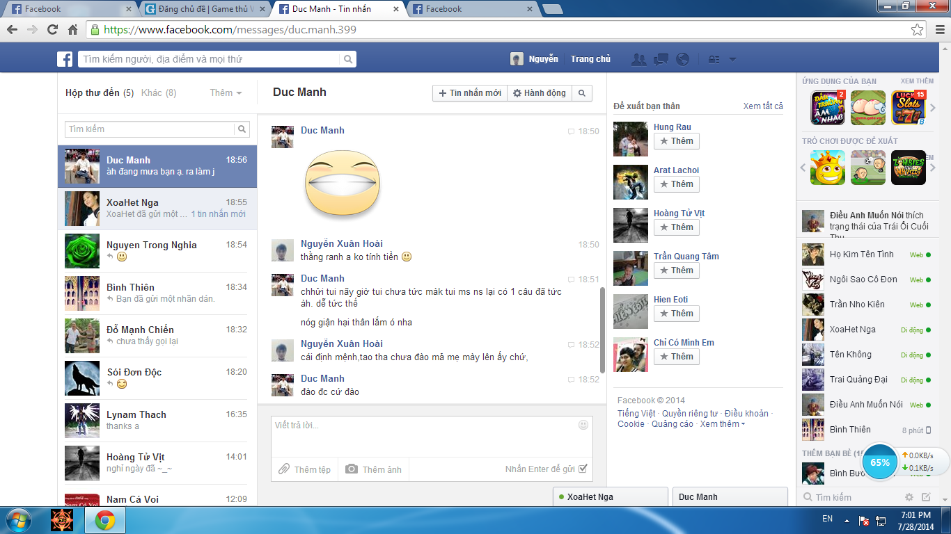Viewport: 951px width, 534px height.
Task: Open the emoticon picker in reply box
Action: tap(583, 425)
